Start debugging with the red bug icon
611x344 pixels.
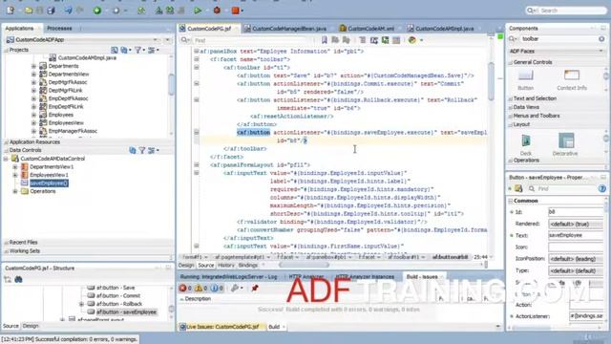[217, 11]
